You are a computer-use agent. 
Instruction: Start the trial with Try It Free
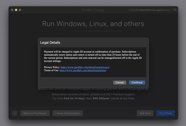point(165,113)
